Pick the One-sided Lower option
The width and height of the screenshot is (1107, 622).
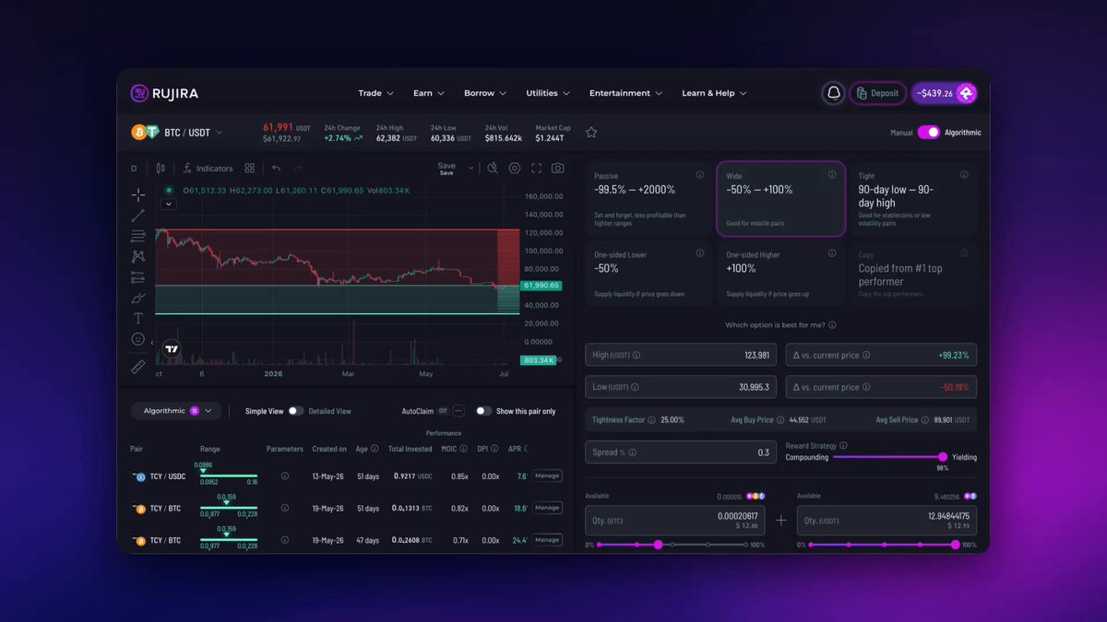point(649,274)
